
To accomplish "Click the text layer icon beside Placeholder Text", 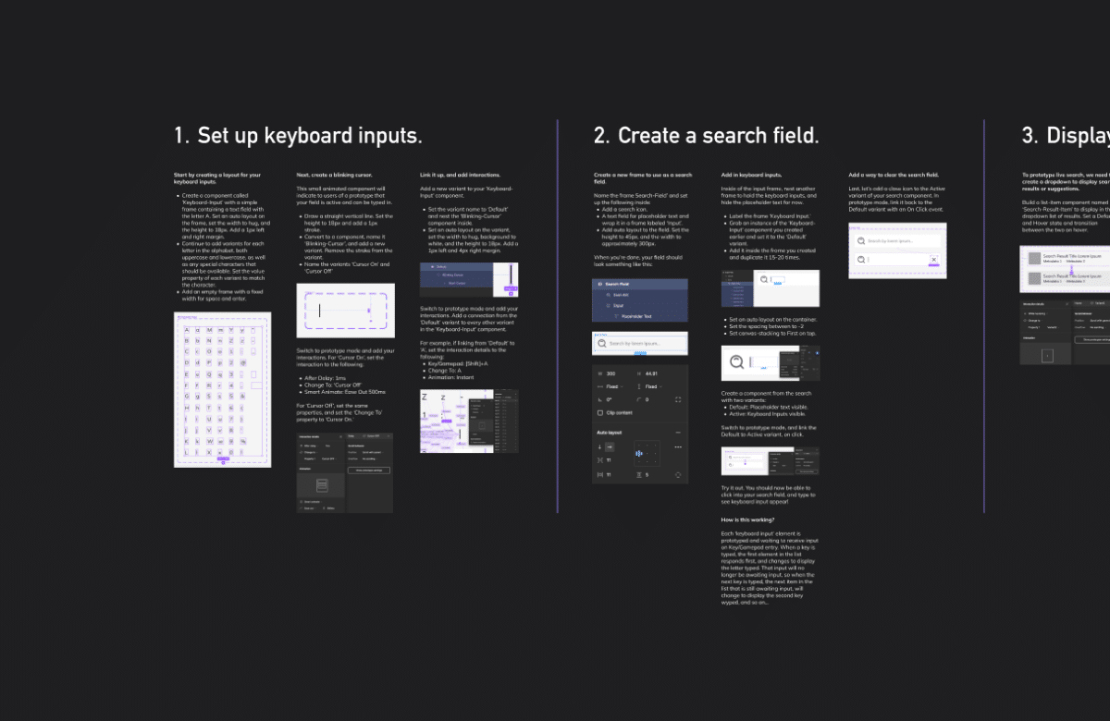I will 616,315.
